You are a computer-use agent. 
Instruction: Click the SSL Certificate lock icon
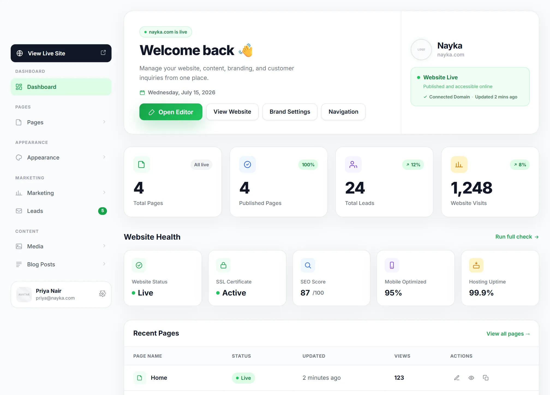coord(223,265)
